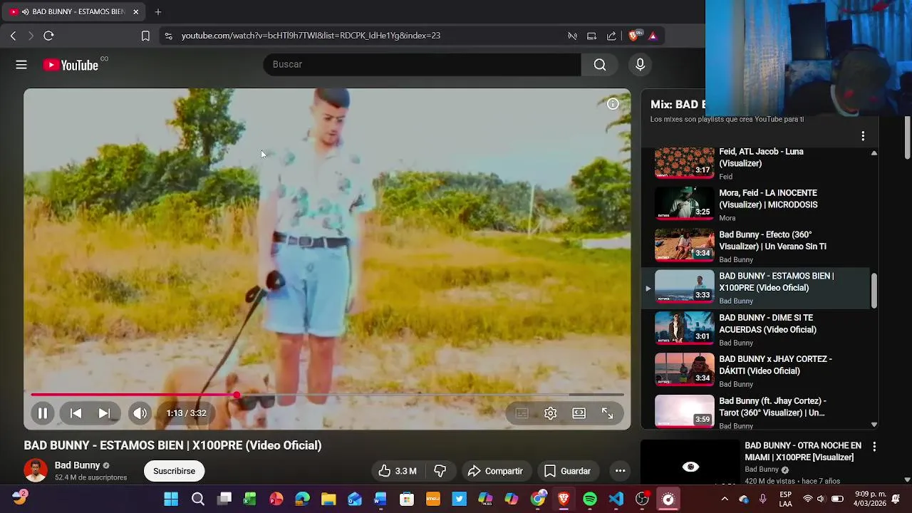Reload the page
Screen dimensions: 912x513
coord(48,36)
